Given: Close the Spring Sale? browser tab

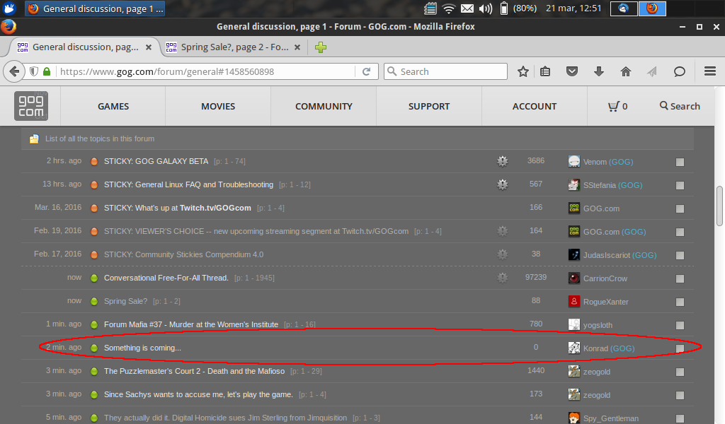Looking at the screenshot, I should pyautogui.click(x=297, y=47).
